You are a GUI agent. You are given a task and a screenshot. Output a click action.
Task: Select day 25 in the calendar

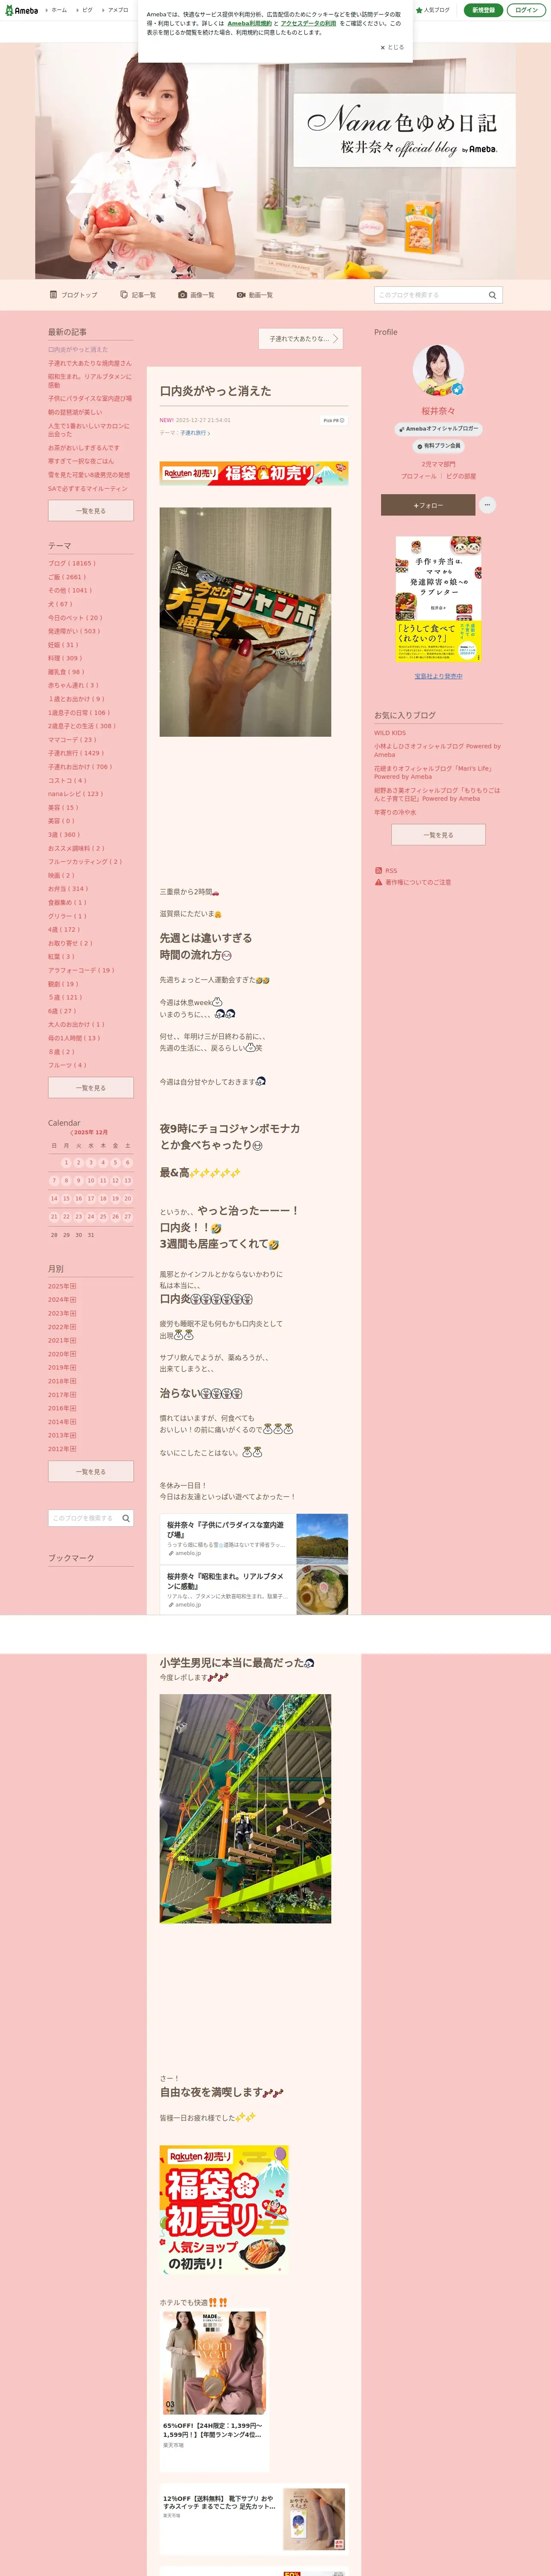click(103, 1217)
